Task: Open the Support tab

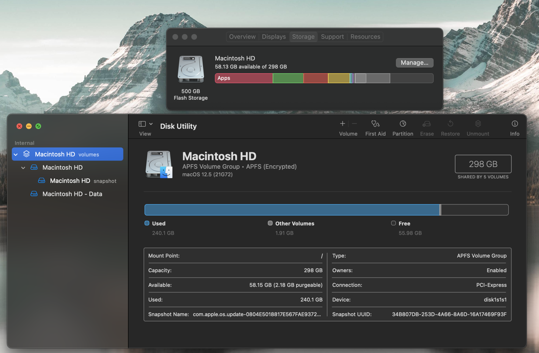Action: coord(332,37)
